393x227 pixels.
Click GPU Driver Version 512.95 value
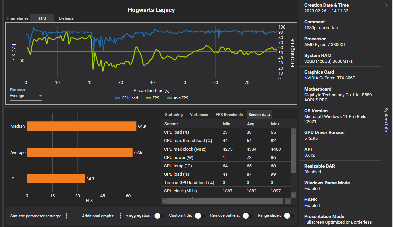(311, 138)
